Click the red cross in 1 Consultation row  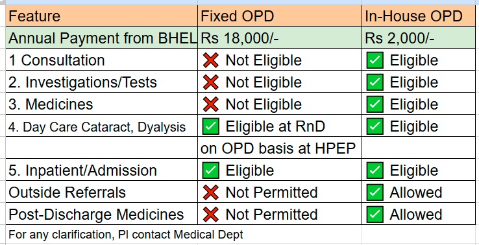[210, 60]
